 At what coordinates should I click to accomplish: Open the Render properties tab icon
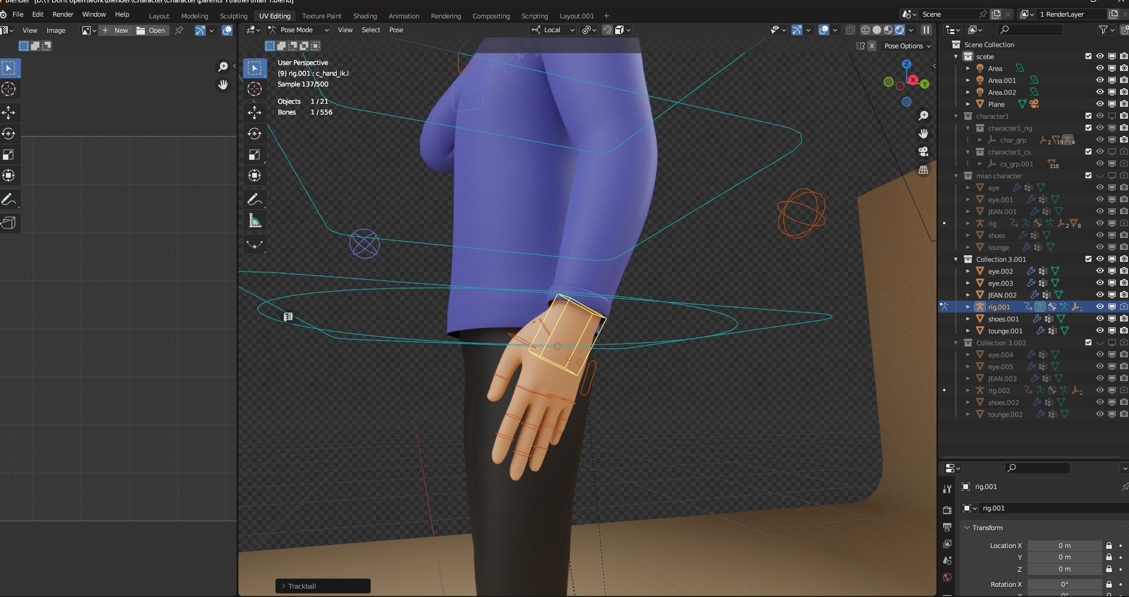pos(947,510)
